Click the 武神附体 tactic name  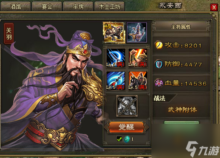182,110
